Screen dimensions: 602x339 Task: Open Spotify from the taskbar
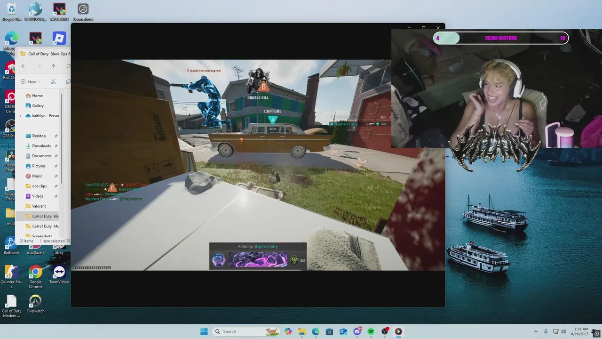click(x=371, y=331)
